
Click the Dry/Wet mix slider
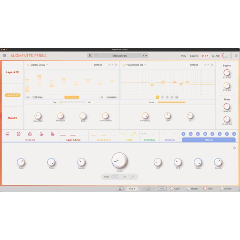(72, 102)
